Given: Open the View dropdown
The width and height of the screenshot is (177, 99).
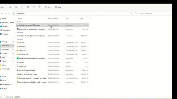Looking at the screenshot, I should point(59,7).
